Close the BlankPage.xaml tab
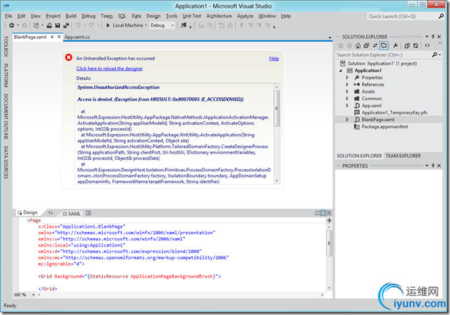This screenshot has width=450, height=315. [x=59, y=37]
